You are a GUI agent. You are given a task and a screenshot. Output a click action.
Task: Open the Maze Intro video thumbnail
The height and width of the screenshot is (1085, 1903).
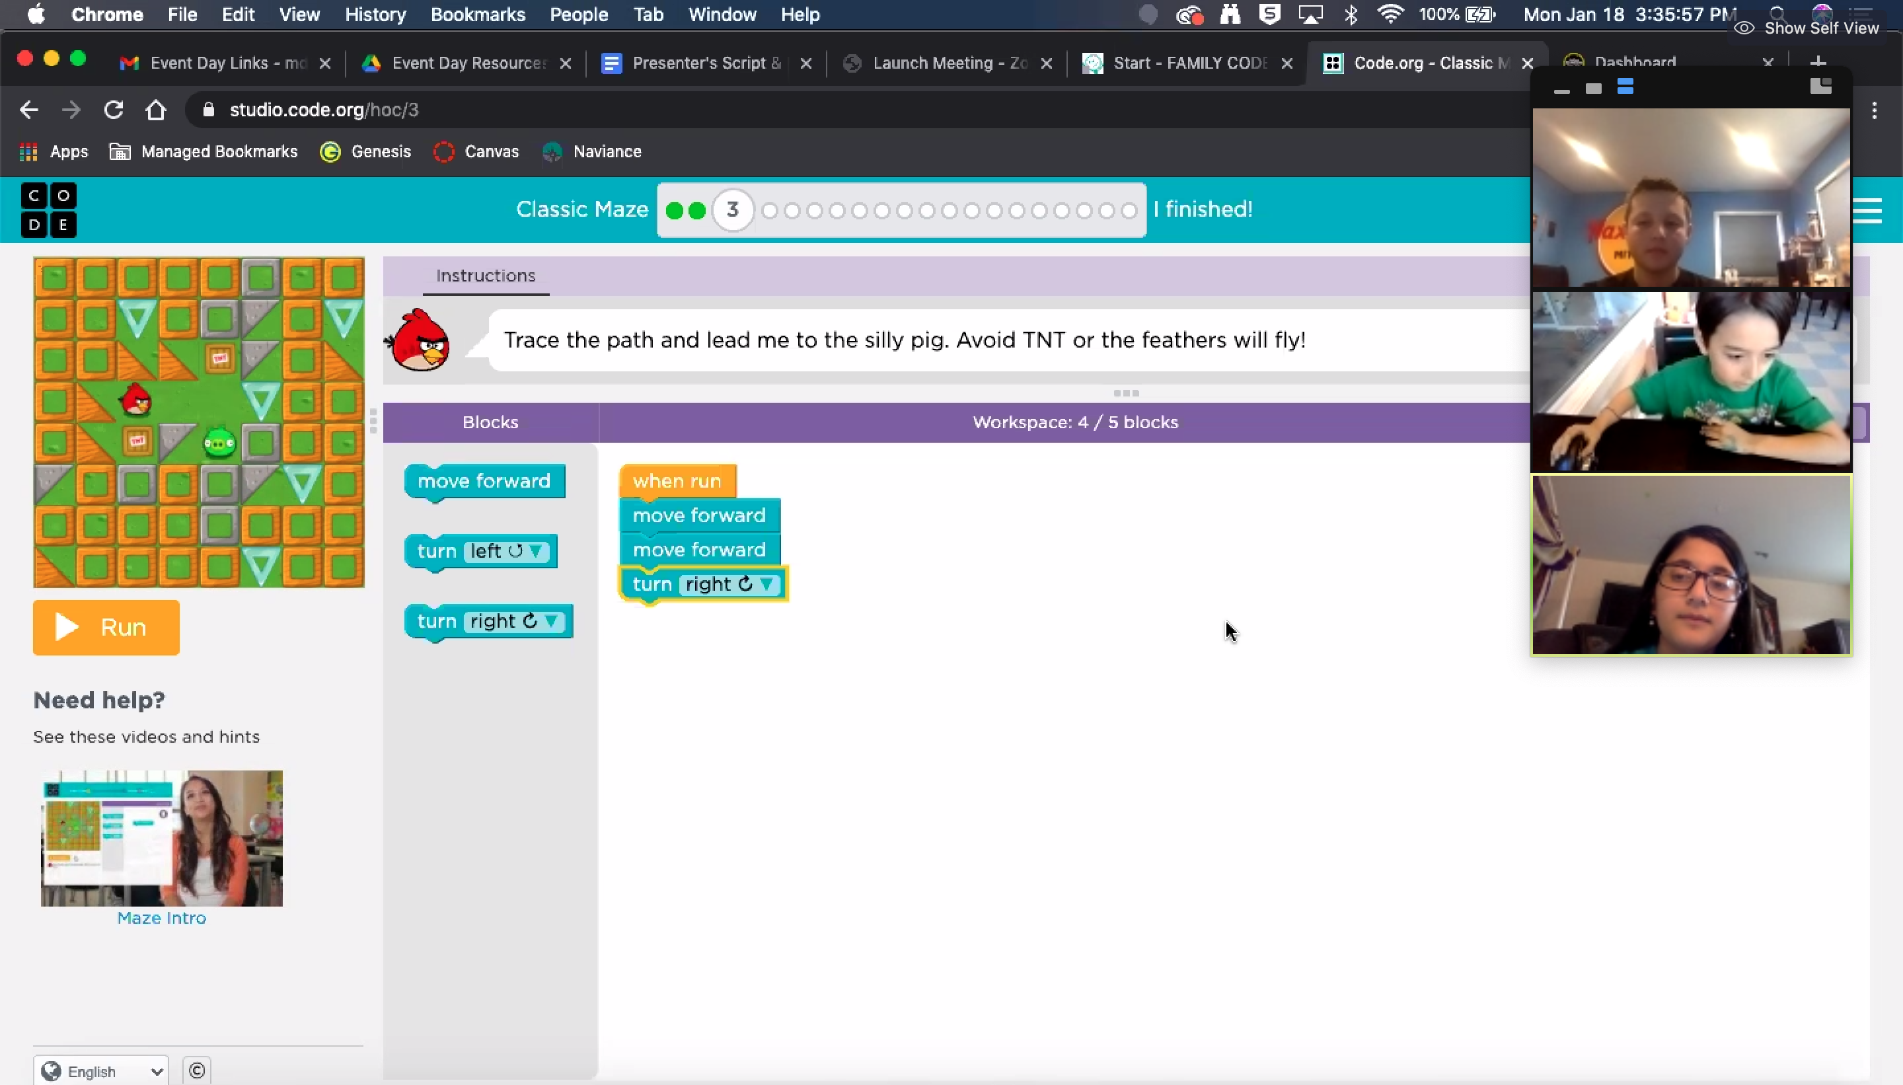click(162, 838)
